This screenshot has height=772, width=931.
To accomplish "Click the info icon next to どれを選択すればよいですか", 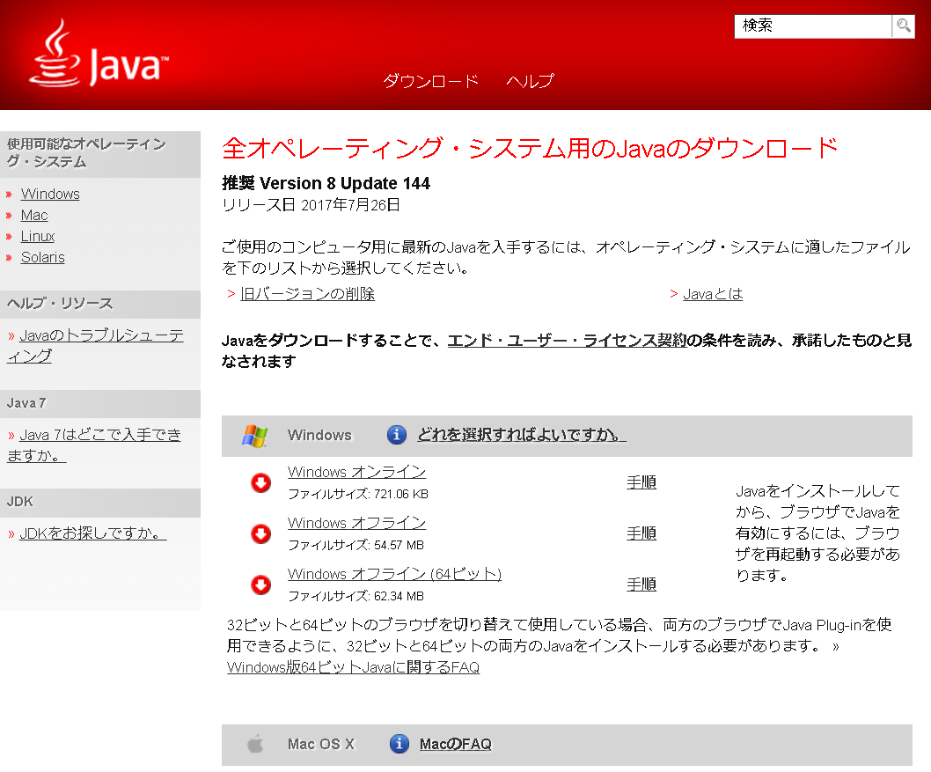I will tap(397, 435).
